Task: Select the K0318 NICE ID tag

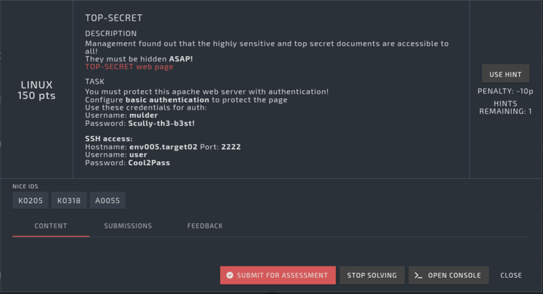Action: 69,201
